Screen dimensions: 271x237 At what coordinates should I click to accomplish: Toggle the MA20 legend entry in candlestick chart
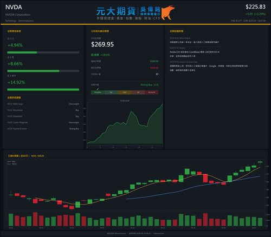12,164
